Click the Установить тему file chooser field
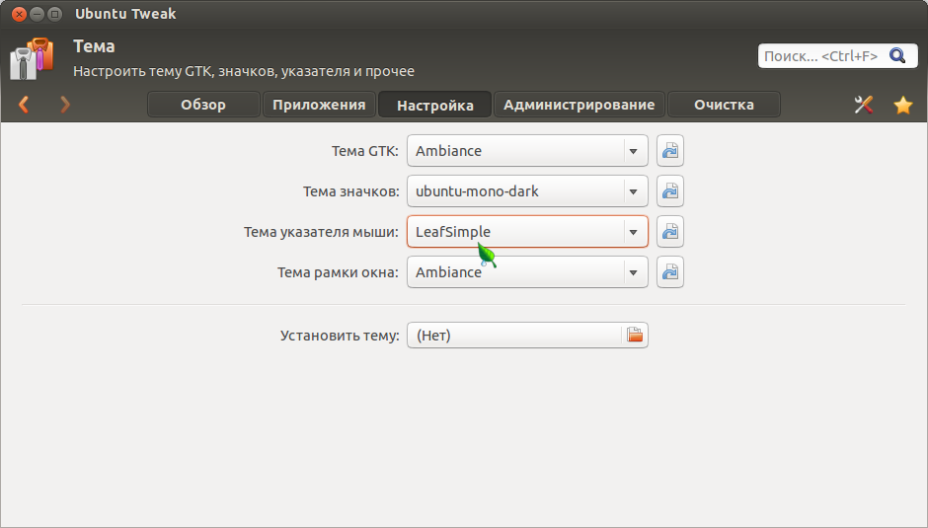928x528 pixels. pyautogui.click(x=527, y=335)
